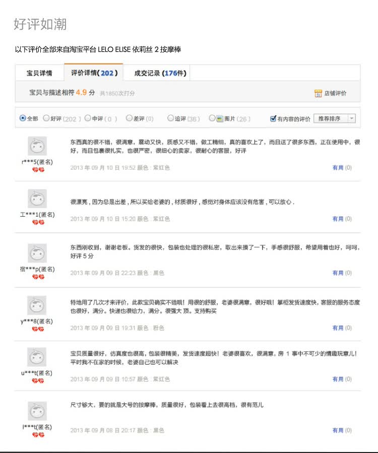The width and height of the screenshot is (378, 453).
Task: Click 有用 on the first review
Action: (341, 168)
